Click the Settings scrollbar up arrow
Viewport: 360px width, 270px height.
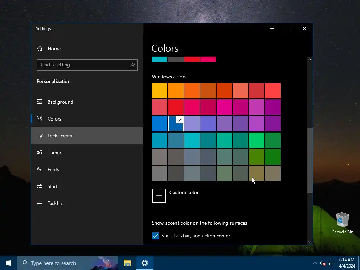(309, 59)
